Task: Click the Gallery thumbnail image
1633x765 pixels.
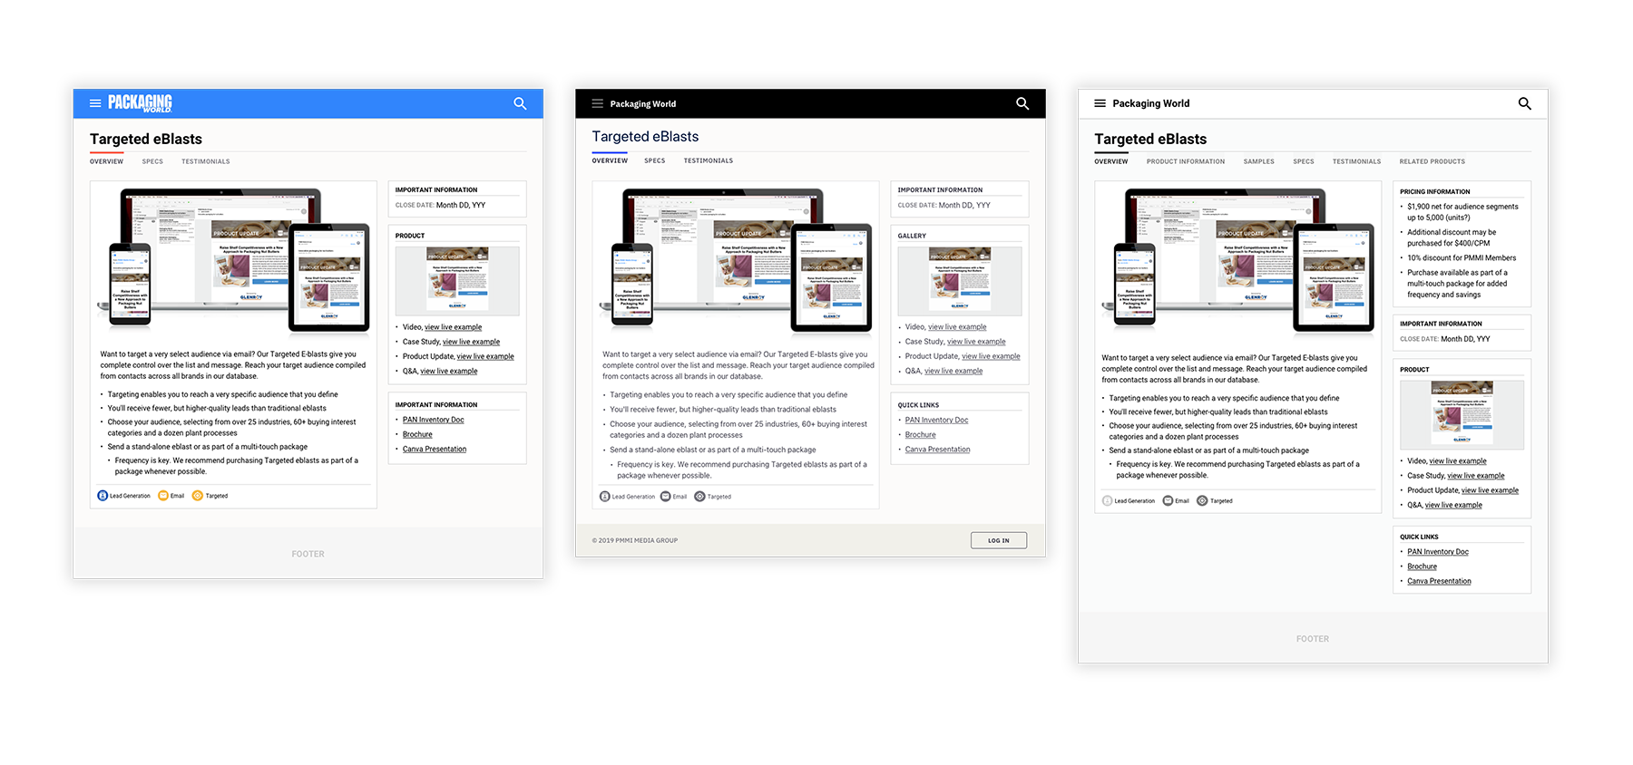Action: pos(959,280)
